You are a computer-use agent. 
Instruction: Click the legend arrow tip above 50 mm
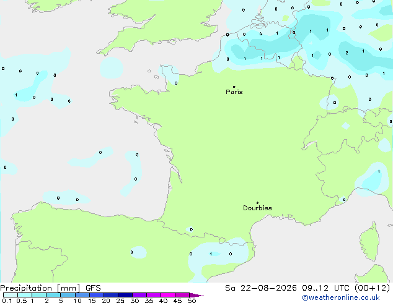[x=196, y=295]
